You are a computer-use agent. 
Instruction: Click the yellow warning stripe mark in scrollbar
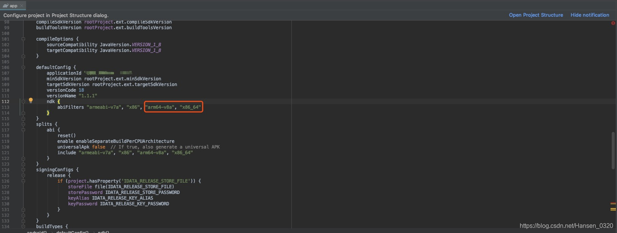point(613,209)
